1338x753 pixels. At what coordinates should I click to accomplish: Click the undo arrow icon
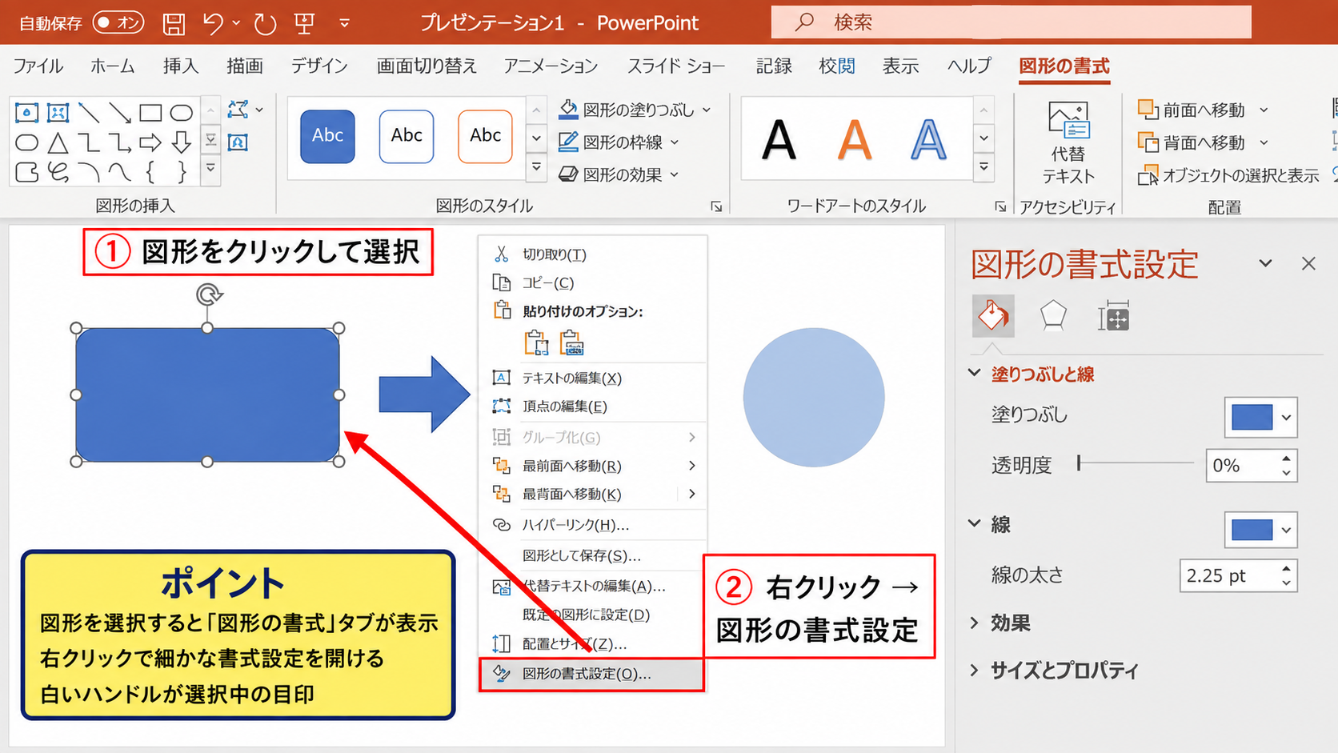[x=213, y=23]
